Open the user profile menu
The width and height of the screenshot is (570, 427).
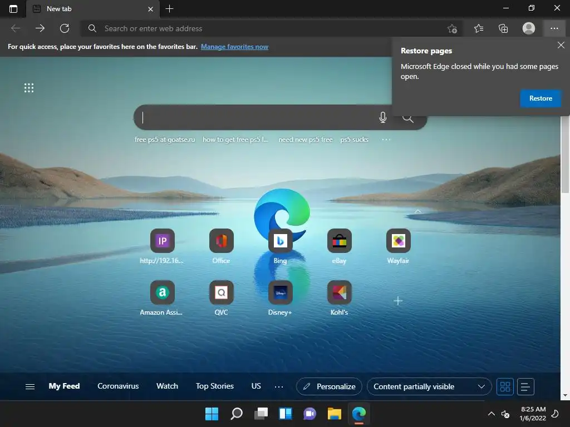click(529, 28)
